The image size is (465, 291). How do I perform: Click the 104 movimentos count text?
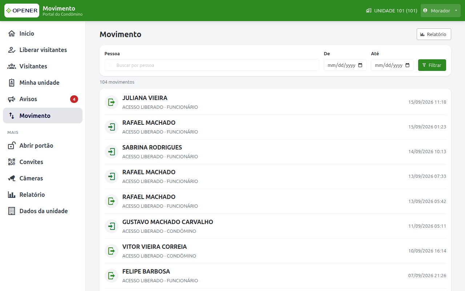(x=117, y=82)
